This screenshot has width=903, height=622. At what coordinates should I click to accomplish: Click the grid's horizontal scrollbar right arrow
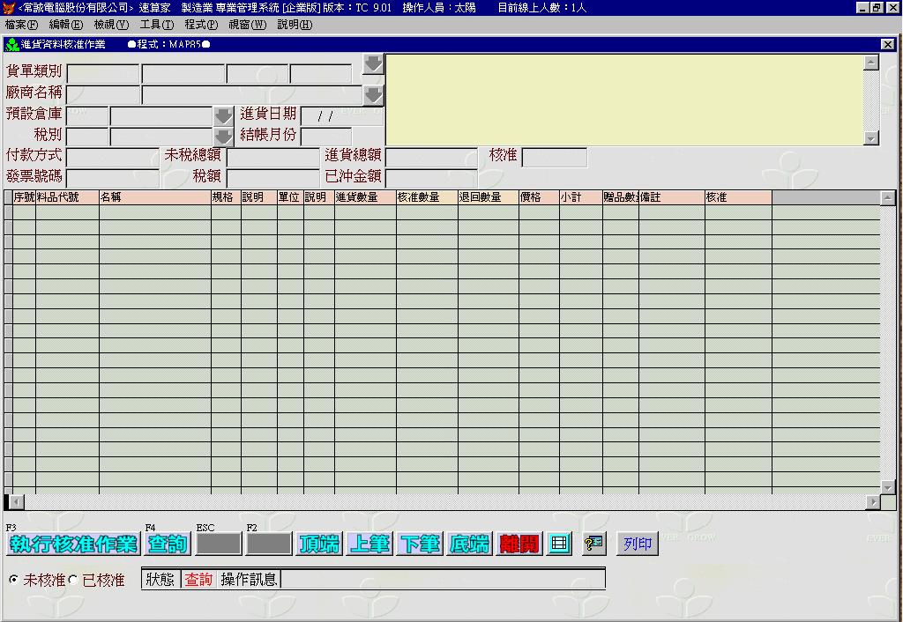click(873, 502)
